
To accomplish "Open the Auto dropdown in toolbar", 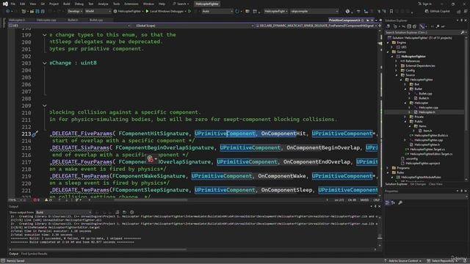I will (x=217, y=11).
